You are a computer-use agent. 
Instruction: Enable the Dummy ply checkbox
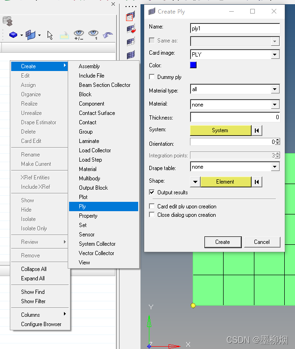152,77
